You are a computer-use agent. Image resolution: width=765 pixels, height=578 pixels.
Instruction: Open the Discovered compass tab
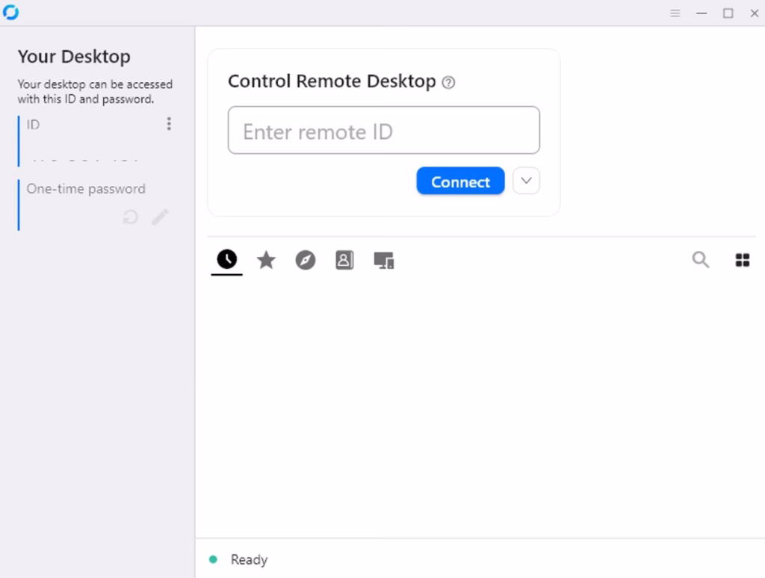pyautogui.click(x=306, y=260)
